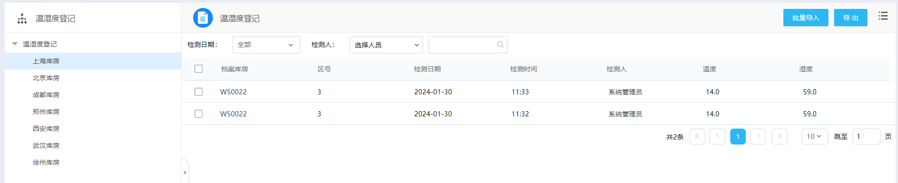Open the page size dropdown showing 10
The width and height of the screenshot is (898, 183).
pyautogui.click(x=815, y=137)
